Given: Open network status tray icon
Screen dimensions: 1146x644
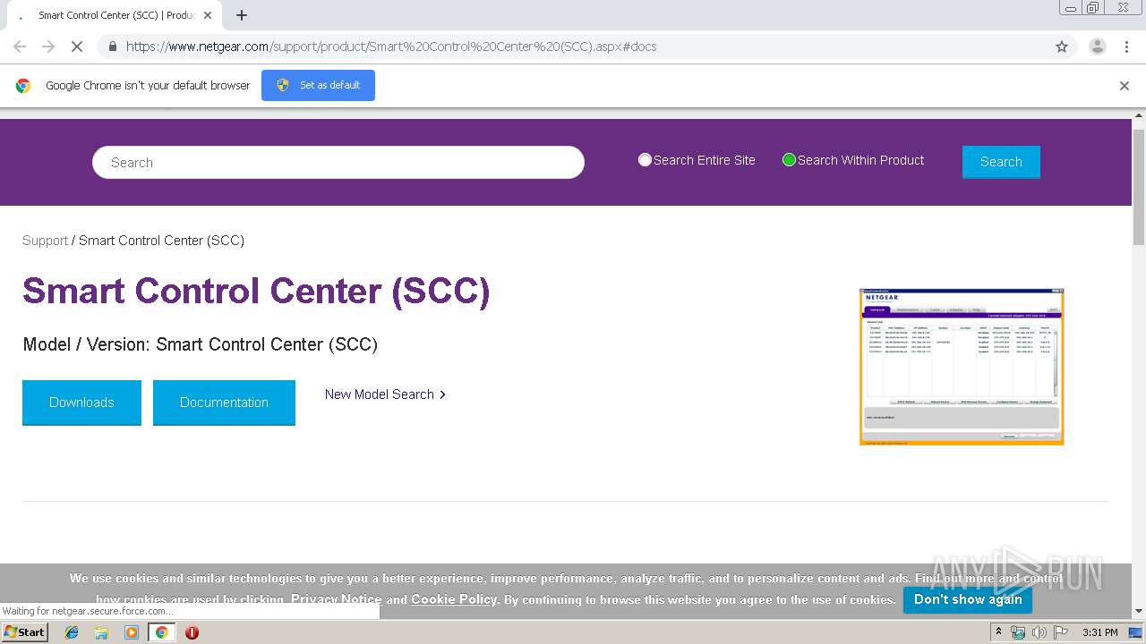Looking at the screenshot, I should click(x=1018, y=632).
